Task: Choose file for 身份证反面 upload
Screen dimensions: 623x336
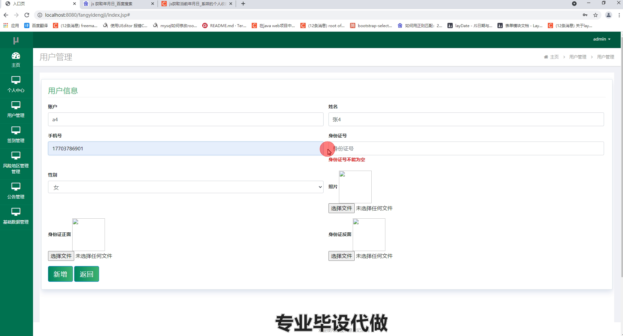Action: pos(341,256)
